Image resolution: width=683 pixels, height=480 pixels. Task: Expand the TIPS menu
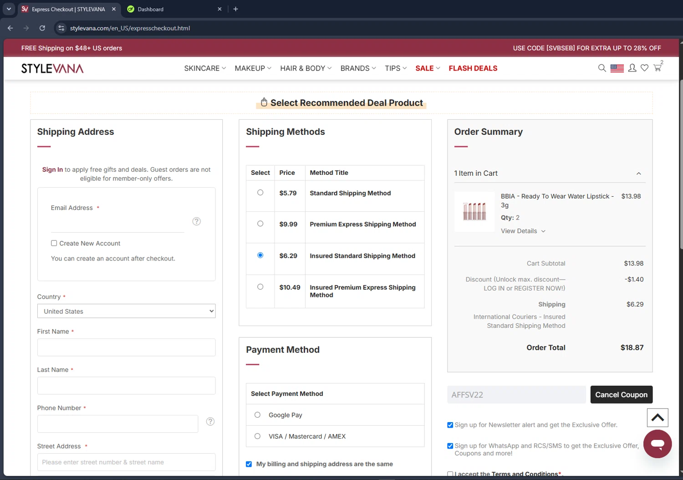pos(396,68)
